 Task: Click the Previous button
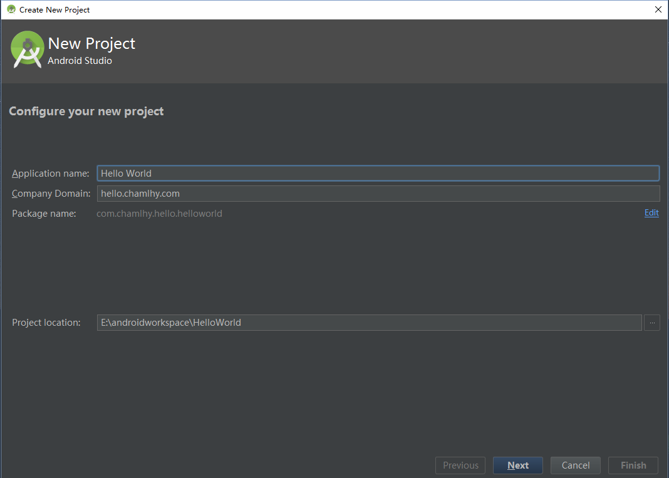[460, 465]
